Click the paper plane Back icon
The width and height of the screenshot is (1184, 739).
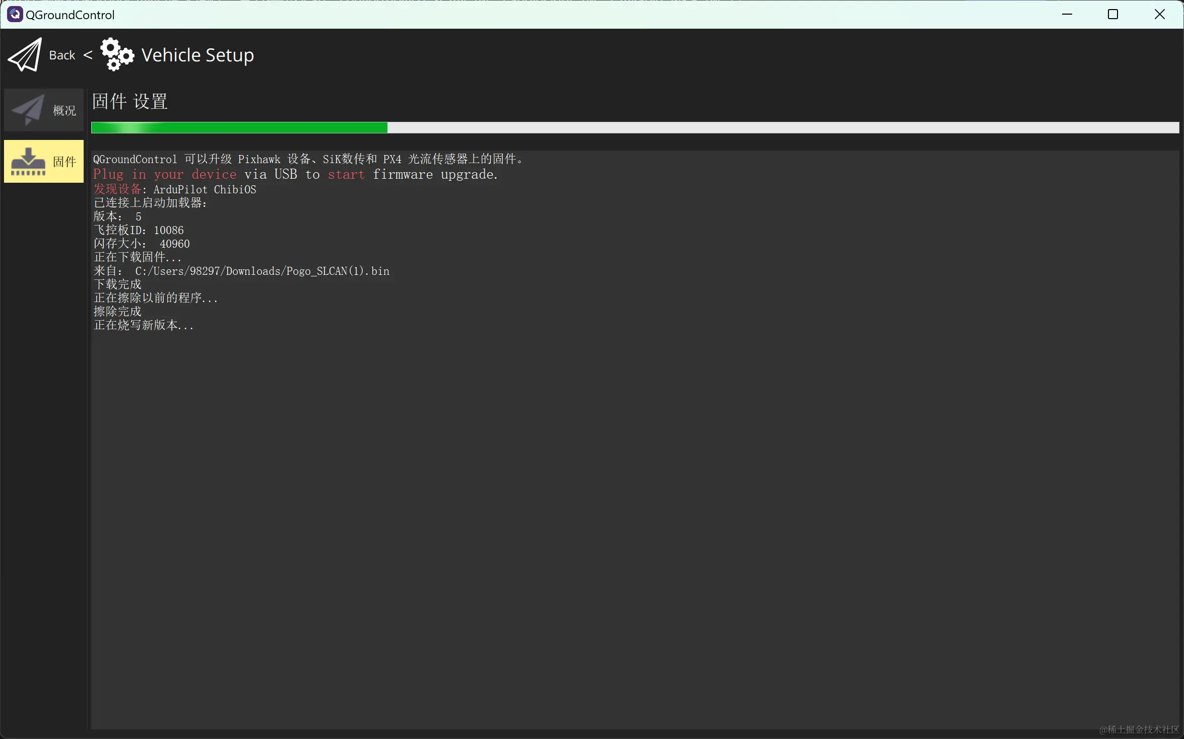[25, 55]
